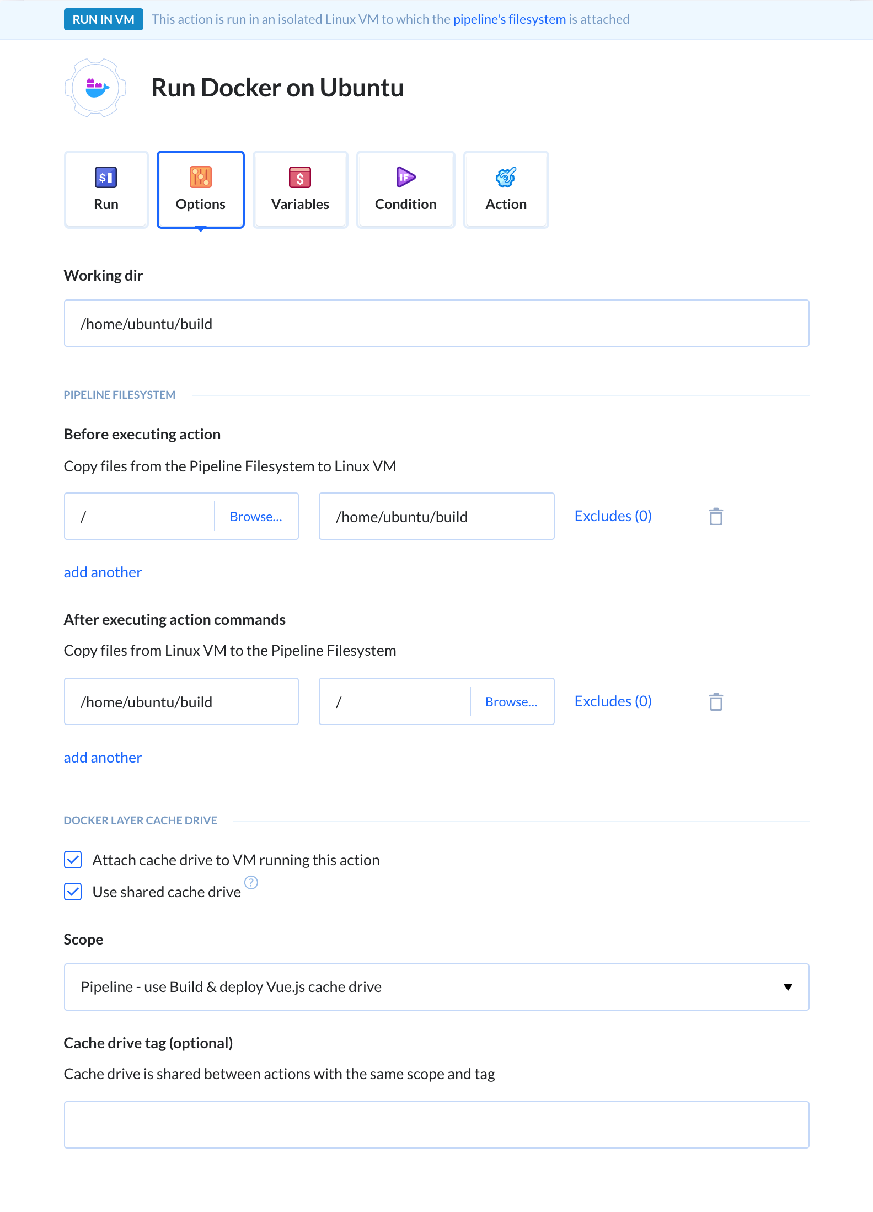Click the Cache drive tag input field

437,1125
